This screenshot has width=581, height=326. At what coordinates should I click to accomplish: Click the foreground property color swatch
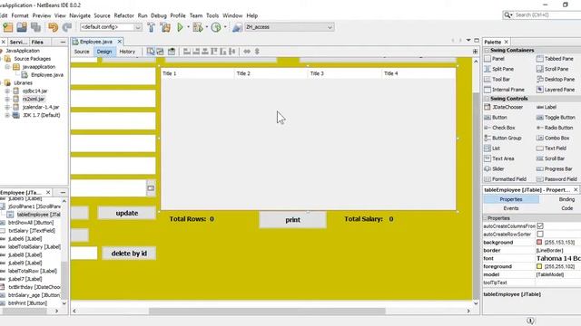pos(539,266)
